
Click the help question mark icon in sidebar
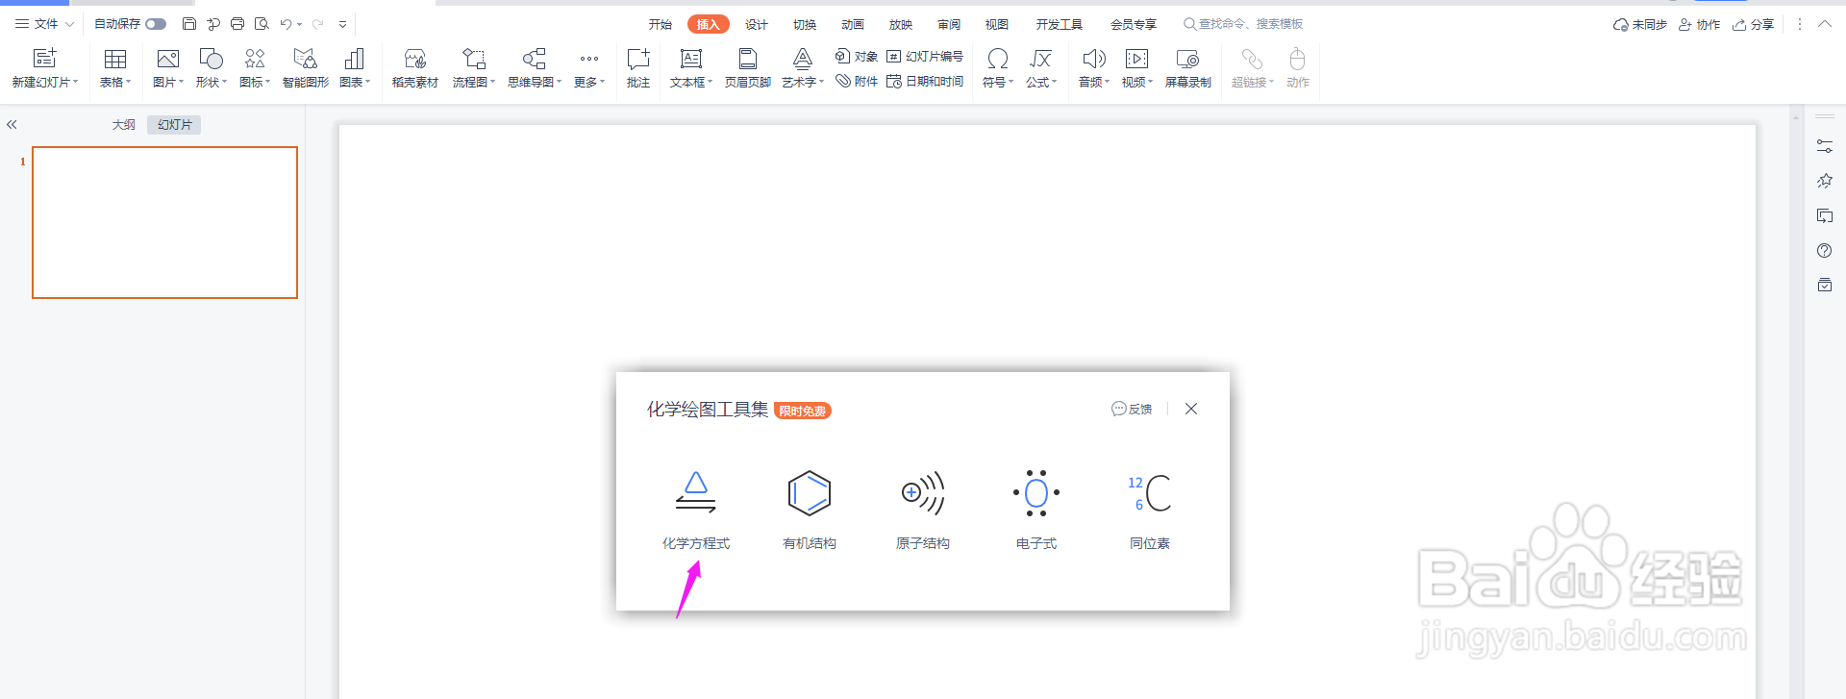click(x=1825, y=250)
